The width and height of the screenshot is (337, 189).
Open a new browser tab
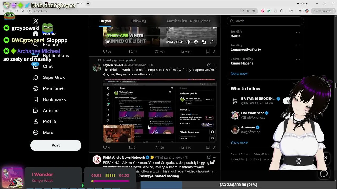click(x=88, y=3)
